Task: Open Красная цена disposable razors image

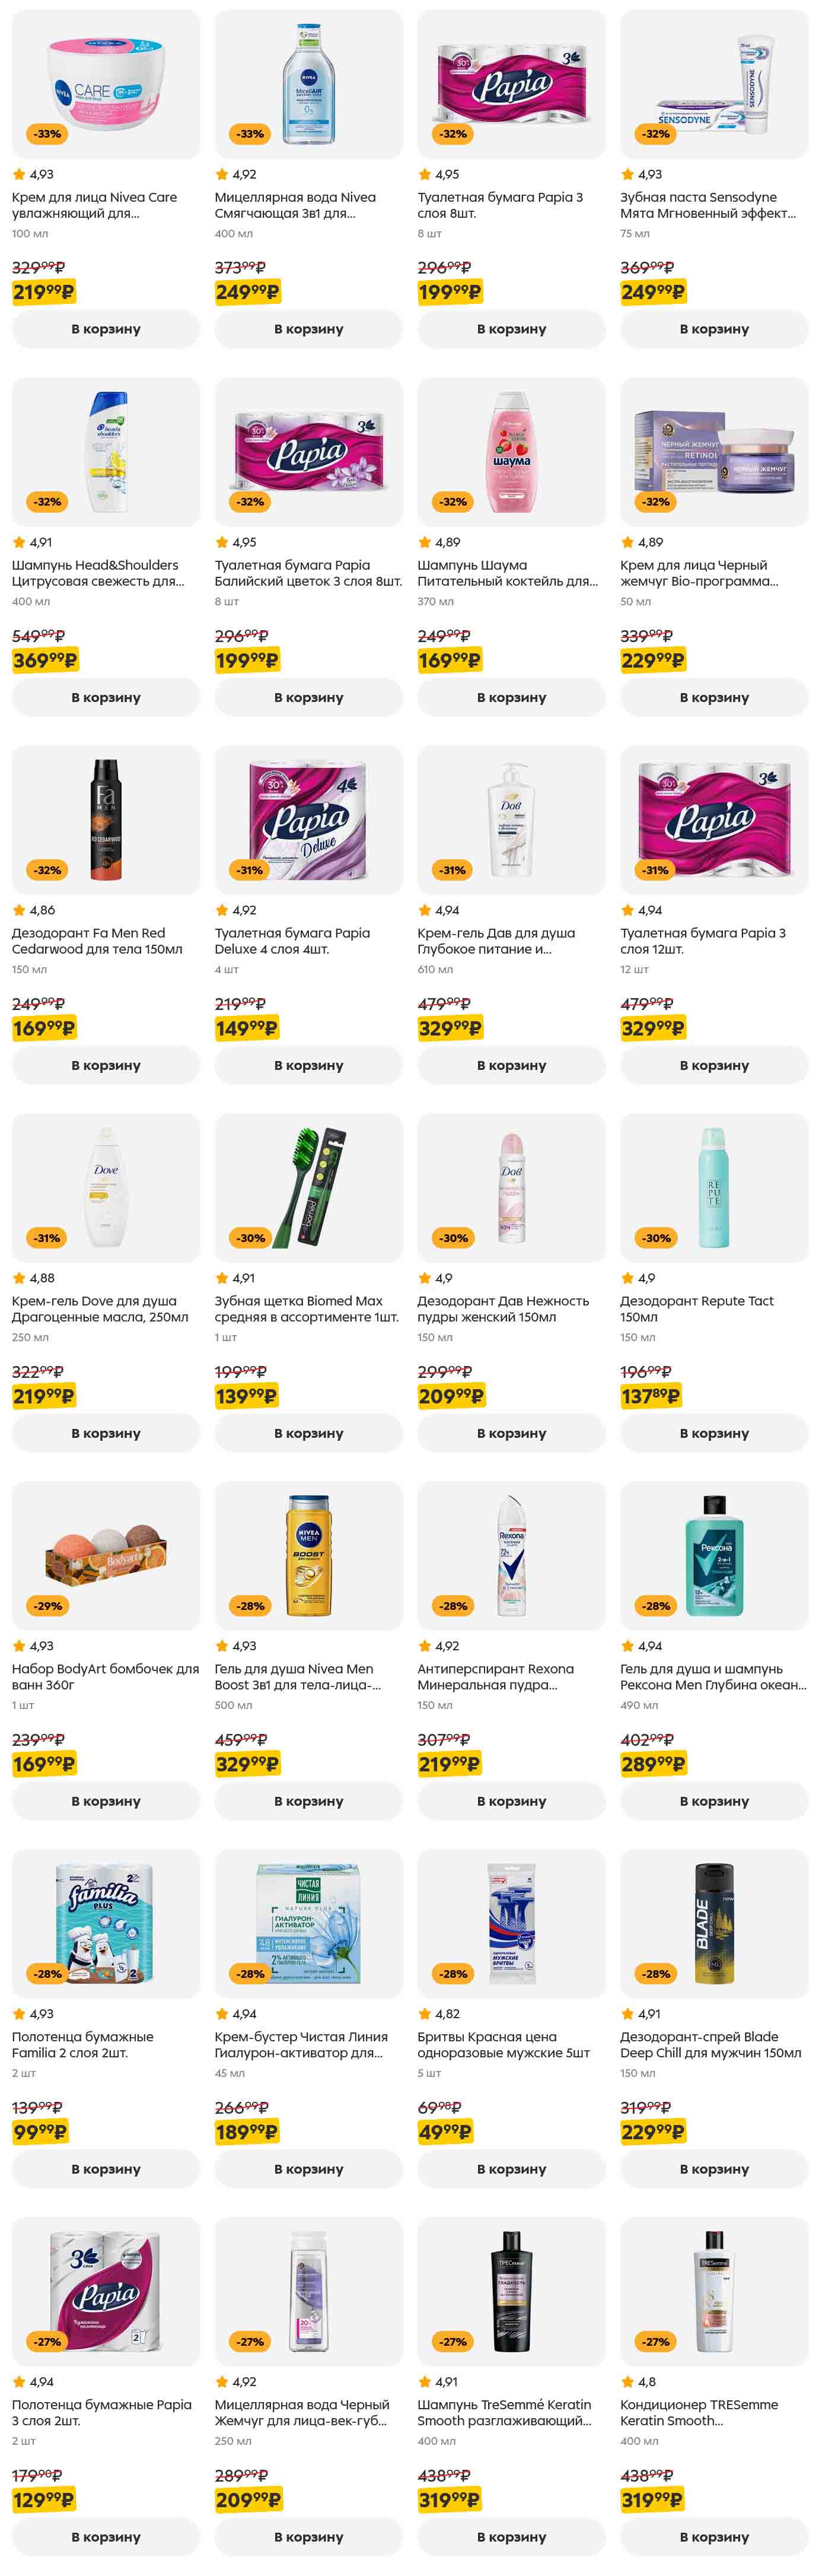Action: click(x=511, y=1923)
